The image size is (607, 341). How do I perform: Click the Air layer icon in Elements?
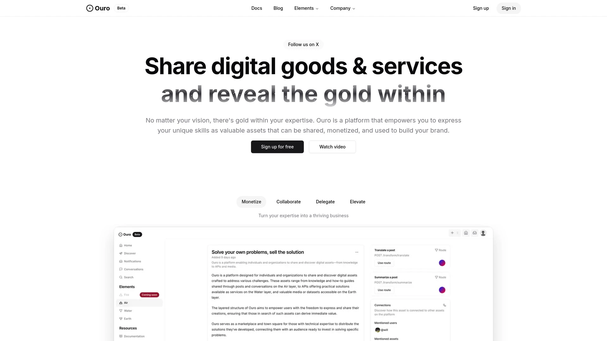click(121, 303)
